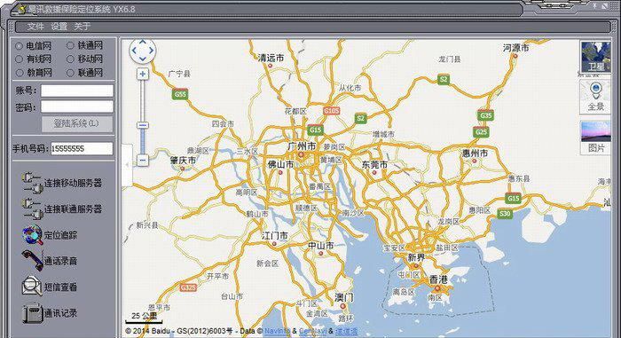
Task: Zoom out with the minus button
Action: [x=143, y=160]
